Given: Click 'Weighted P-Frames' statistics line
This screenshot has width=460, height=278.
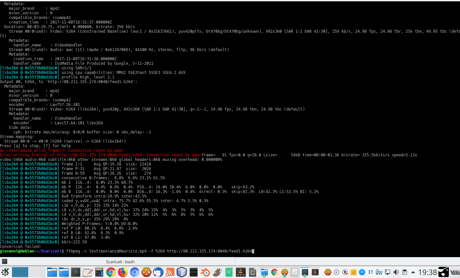Looking at the screenshot, I should [x=69, y=224].
